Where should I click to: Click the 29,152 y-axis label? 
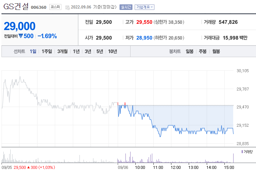tap(243, 125)
